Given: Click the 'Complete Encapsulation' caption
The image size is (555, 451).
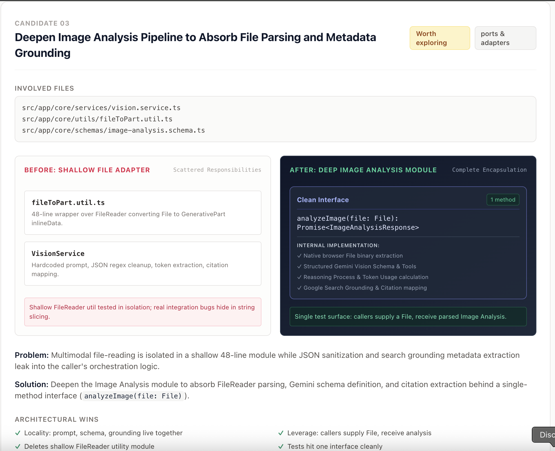Looking at the screenshot, I should (489, 170).
